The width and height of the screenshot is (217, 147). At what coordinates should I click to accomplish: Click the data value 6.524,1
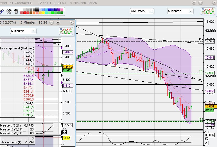pyautogui.click(x=28, y=103)
